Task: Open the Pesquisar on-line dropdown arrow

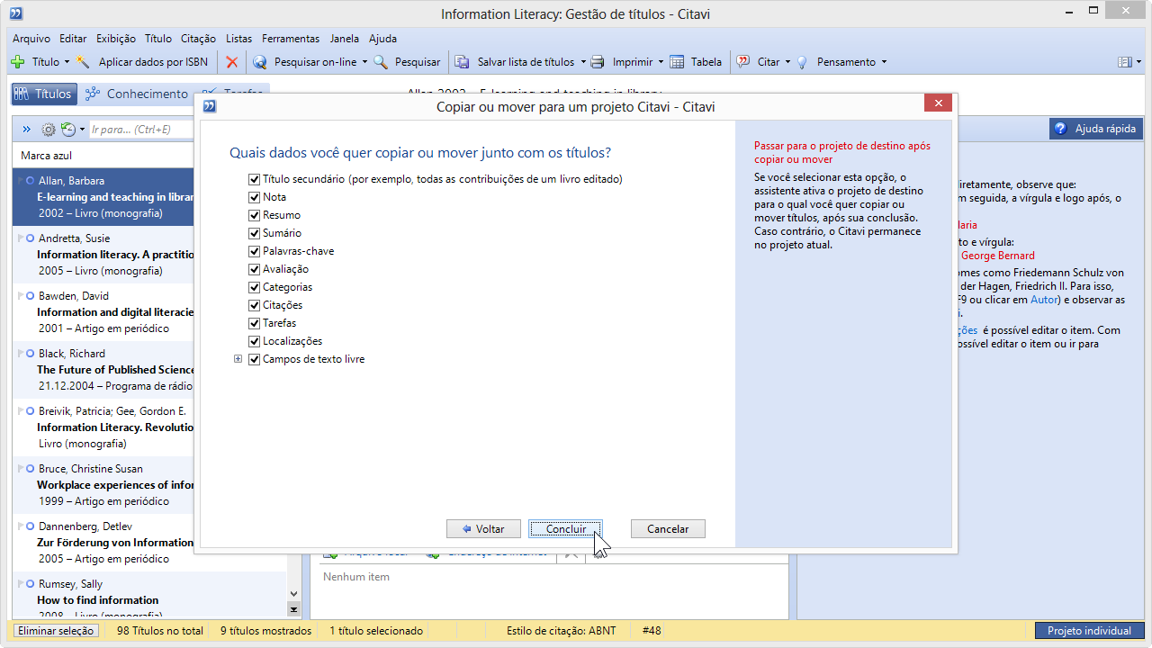Action: tap(364, 62)
